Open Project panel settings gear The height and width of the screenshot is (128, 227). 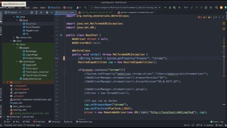tap(47, 12)
